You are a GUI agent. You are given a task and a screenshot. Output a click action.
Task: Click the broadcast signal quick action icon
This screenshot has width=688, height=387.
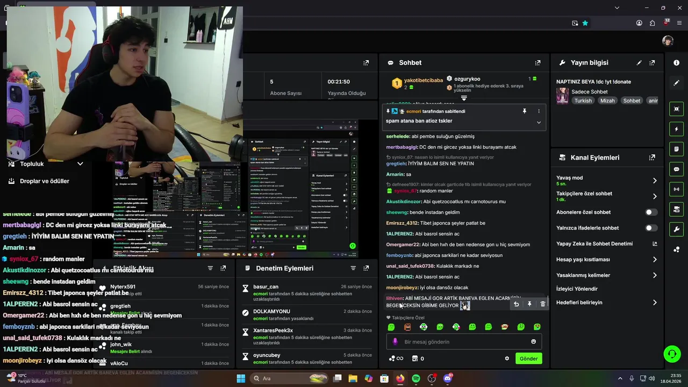[x=676, y=189]
